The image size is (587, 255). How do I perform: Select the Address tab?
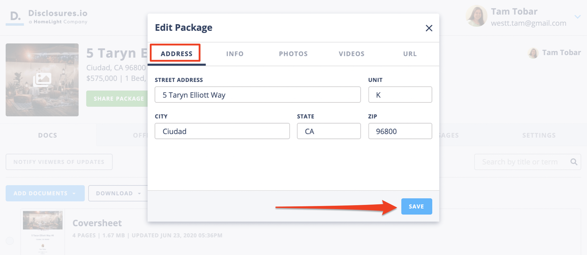[176, 54]
